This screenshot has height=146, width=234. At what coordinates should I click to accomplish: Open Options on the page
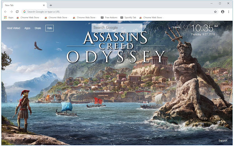(x=176, y=27)
